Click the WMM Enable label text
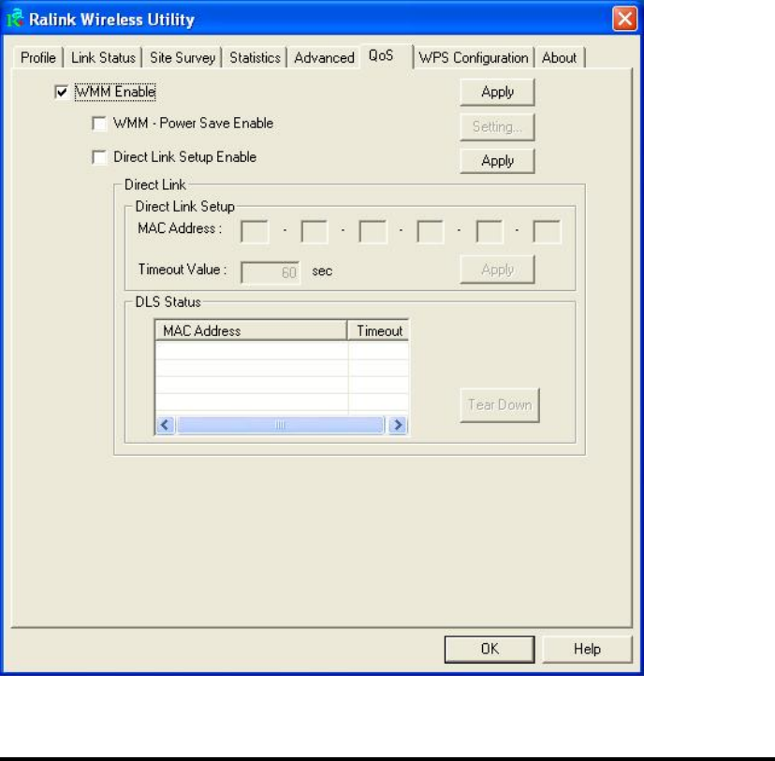This screenshot has height=761, width=775. pyautogui.click(x=115, y=92)
